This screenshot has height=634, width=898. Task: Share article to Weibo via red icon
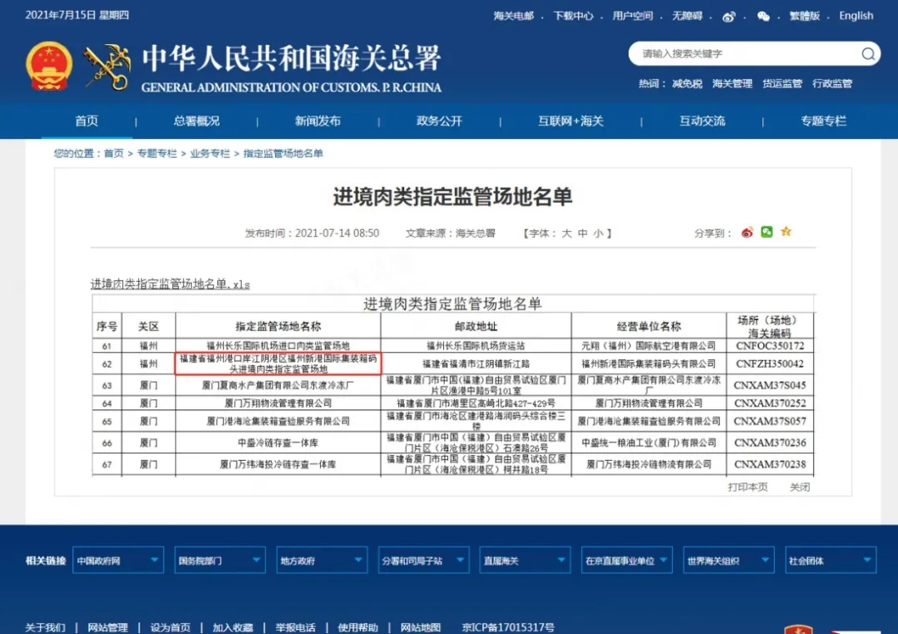[x=747, y=232]
